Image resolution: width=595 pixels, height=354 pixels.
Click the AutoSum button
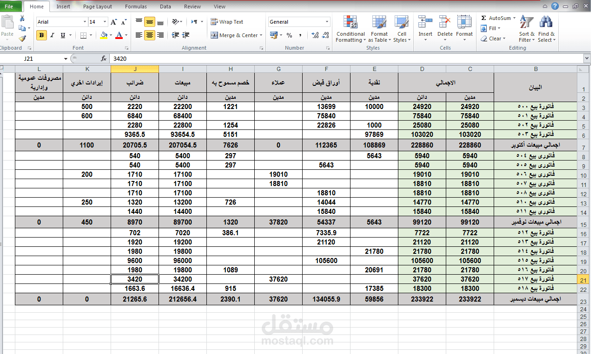point(496,18)
